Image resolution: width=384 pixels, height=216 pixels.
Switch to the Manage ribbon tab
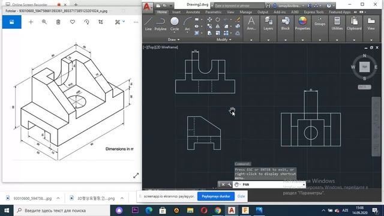[245, 12]
